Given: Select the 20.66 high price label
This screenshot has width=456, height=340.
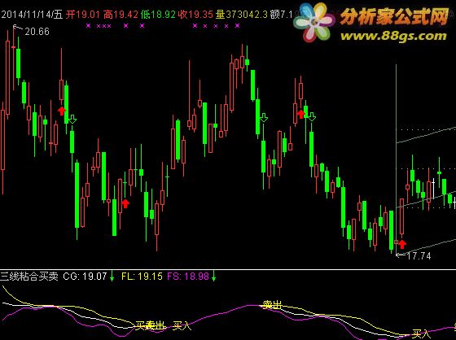Looking at the screenshot, I should pyautogui.click(x=37, y=31).
